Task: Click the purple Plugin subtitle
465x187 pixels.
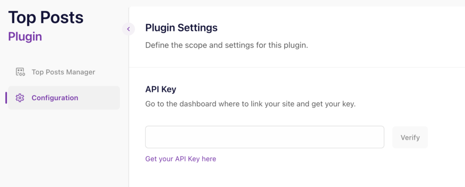Action: coord(25,37)
